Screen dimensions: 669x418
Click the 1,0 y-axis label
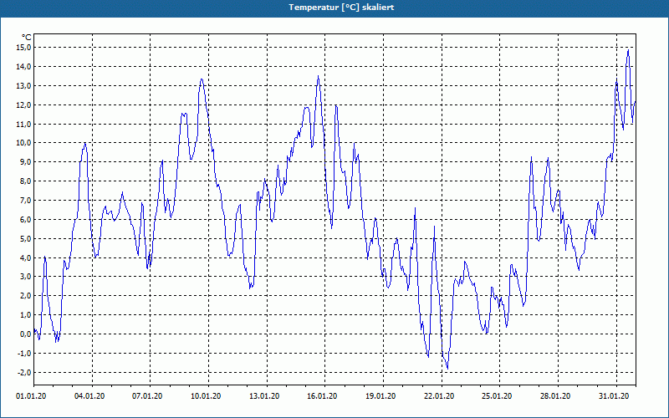(26, 315)
